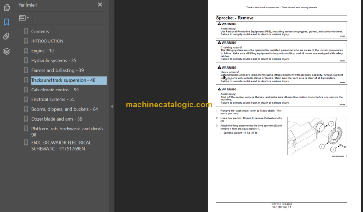Toggle the bookmarks panel icon

click(x=7, y=22)
